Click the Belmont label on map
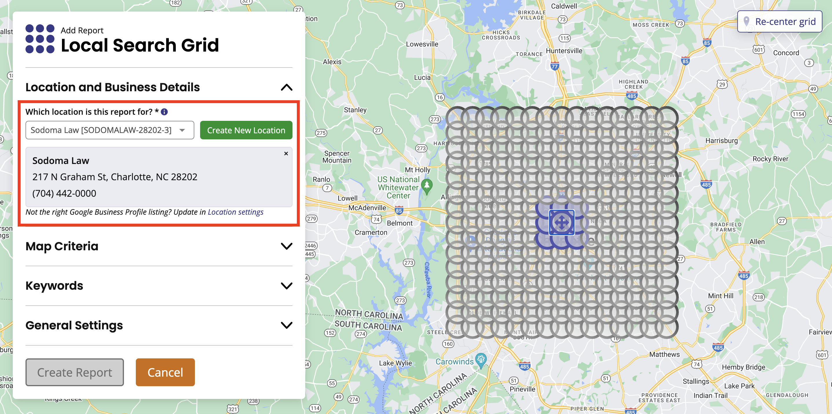 click(400, 223)
